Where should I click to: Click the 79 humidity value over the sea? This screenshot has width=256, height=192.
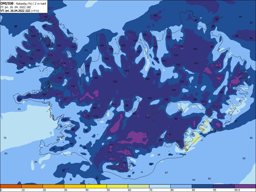coord(5,138)
